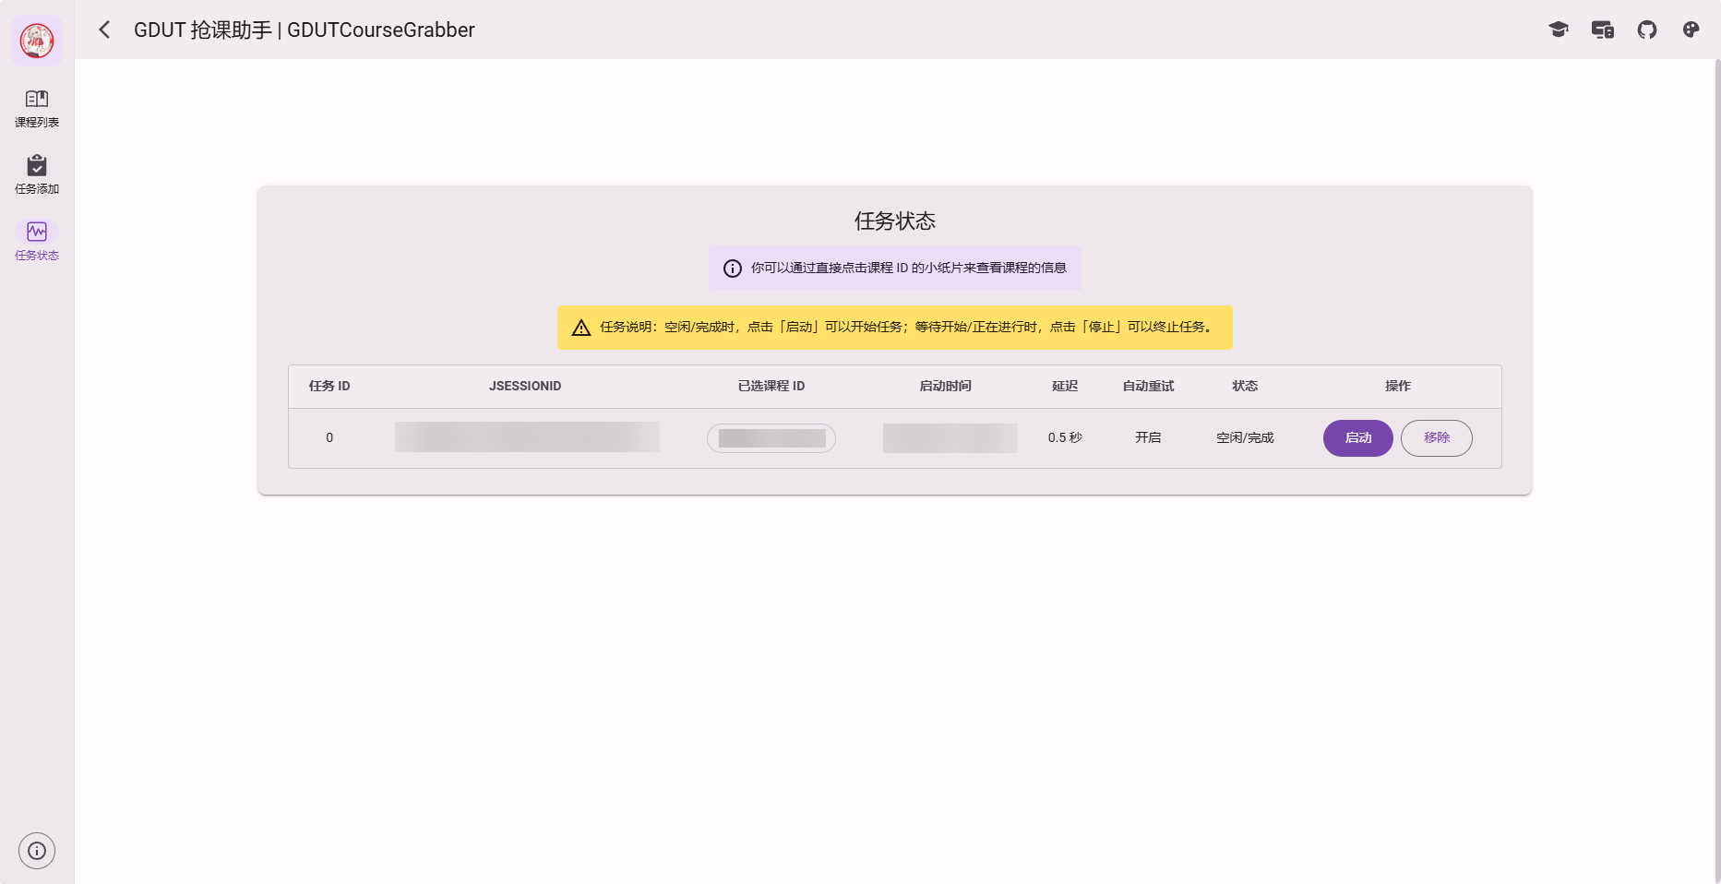
Task: Open the 任务添加 sidebar page
Action: [37, 174]
